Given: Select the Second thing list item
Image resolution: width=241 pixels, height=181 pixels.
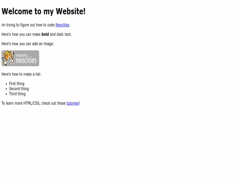Looking at the screenshot, I should 19,88.
